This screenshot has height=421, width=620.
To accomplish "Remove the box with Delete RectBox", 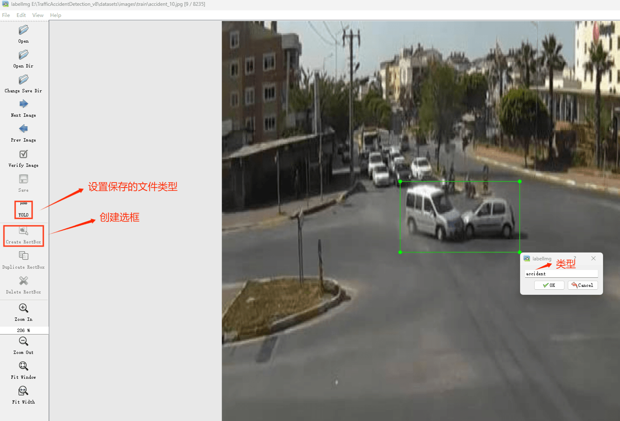I will [x=24, y=285].
